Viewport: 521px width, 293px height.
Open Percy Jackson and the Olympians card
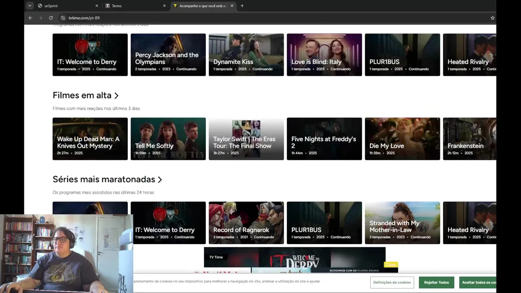click(168, 55)
